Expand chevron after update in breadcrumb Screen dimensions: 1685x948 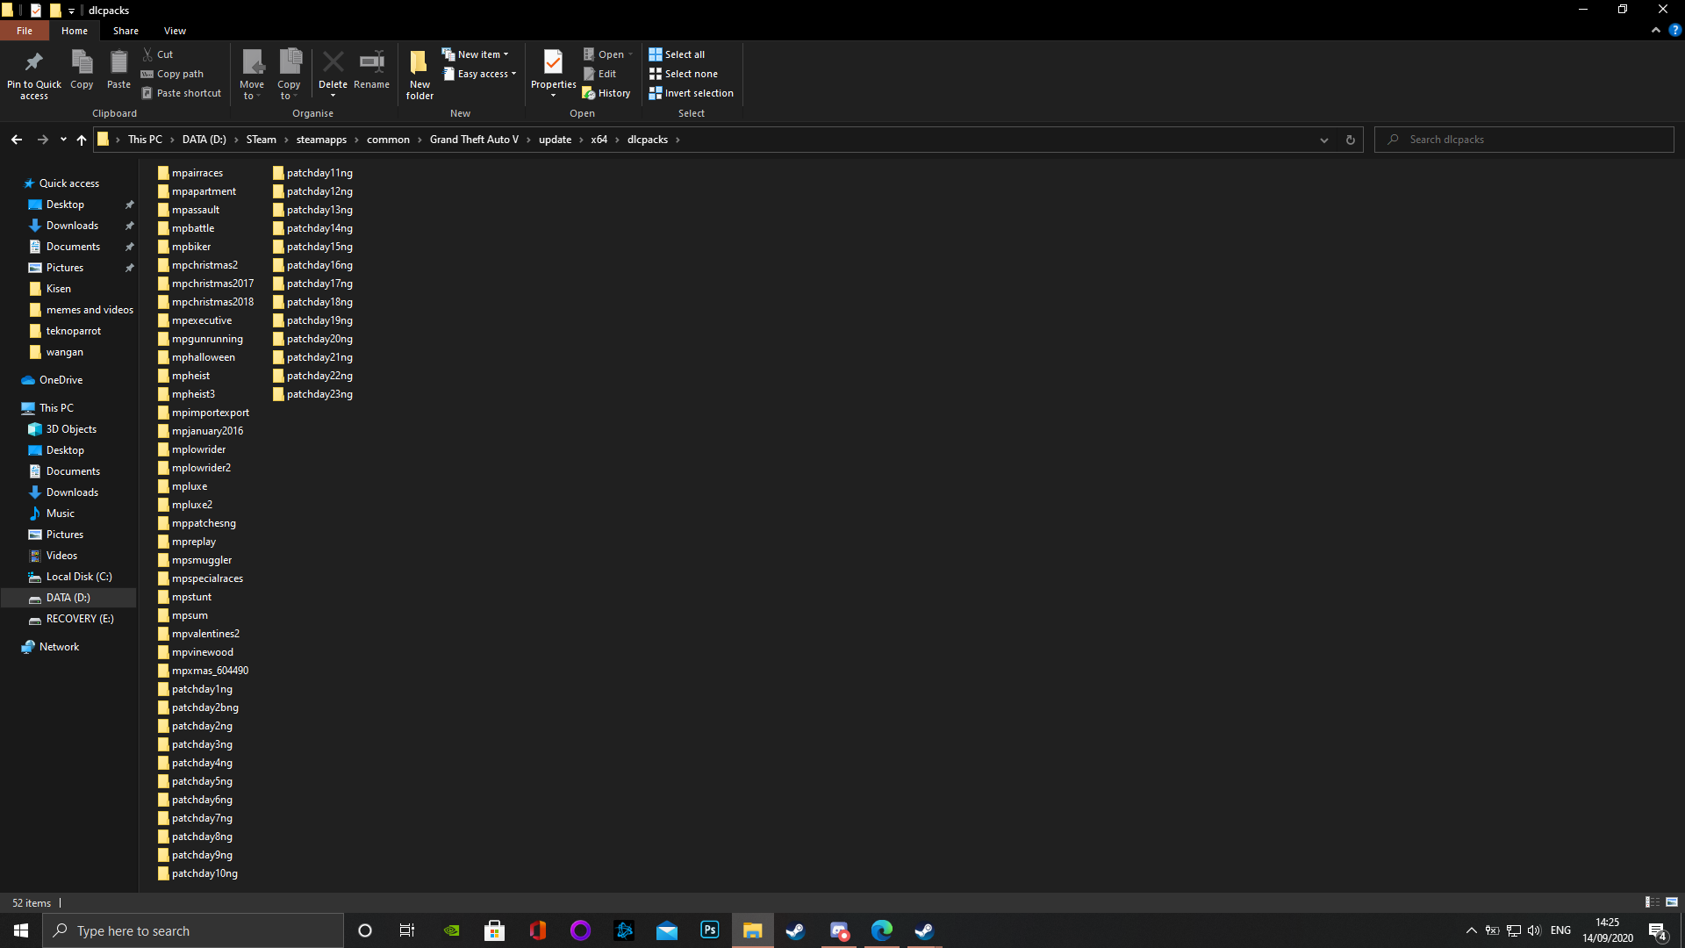pos(581,140)
